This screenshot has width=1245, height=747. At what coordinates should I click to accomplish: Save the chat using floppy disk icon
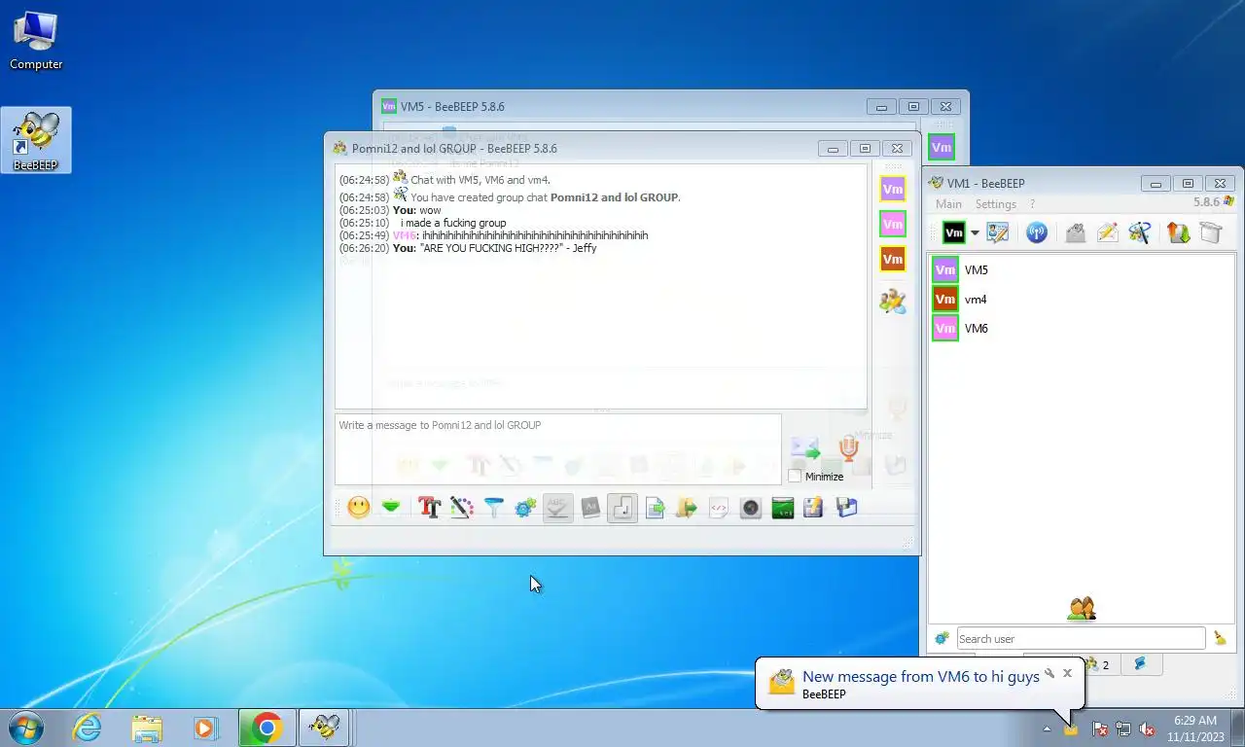click(846, 508)
